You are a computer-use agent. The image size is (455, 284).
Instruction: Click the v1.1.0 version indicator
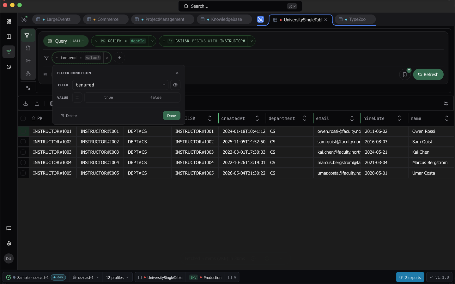[x=439, y=277]
